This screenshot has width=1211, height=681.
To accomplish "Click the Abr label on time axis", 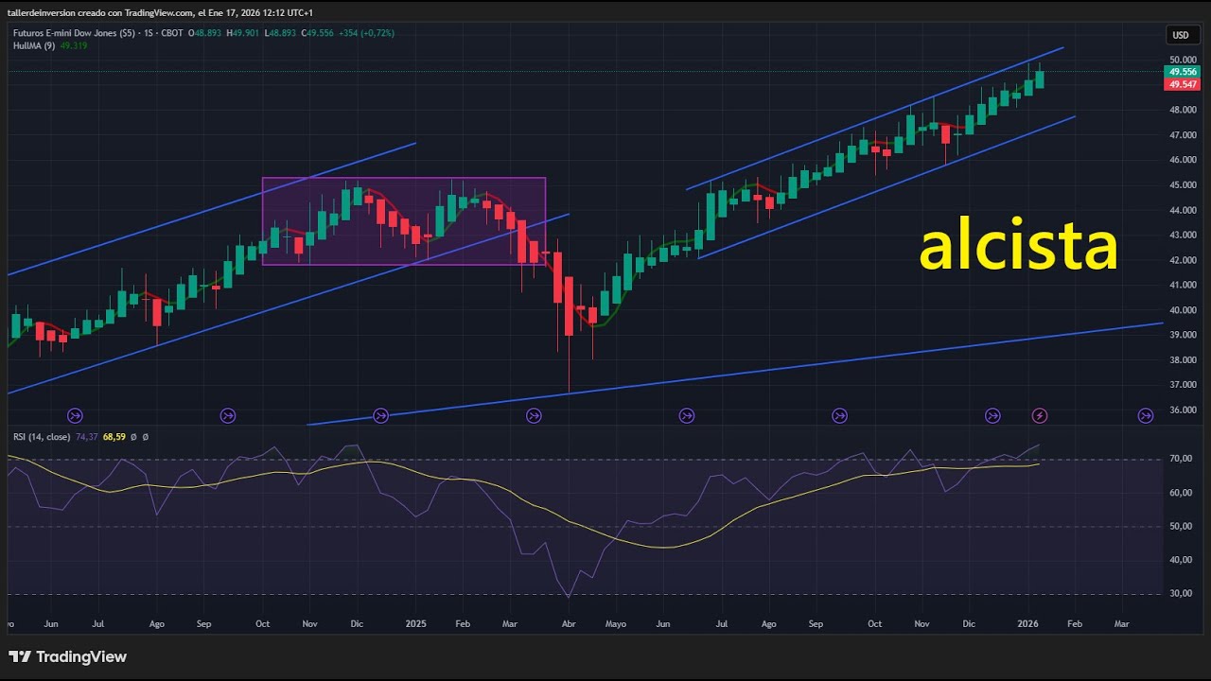I will pos(569,624).
